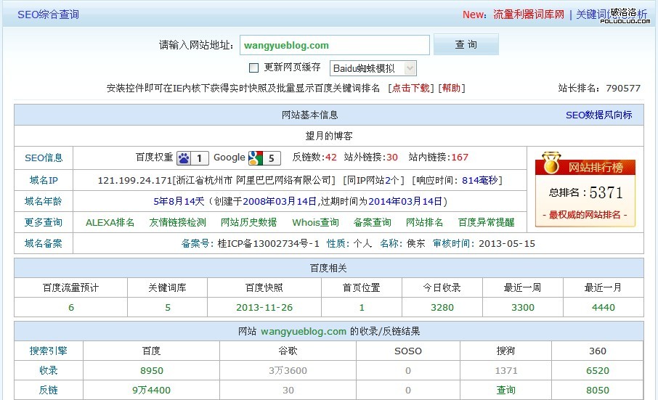Open 友情链接检测 tool
The width and height of the screenshot is (658, 400).
pos(177,222)
